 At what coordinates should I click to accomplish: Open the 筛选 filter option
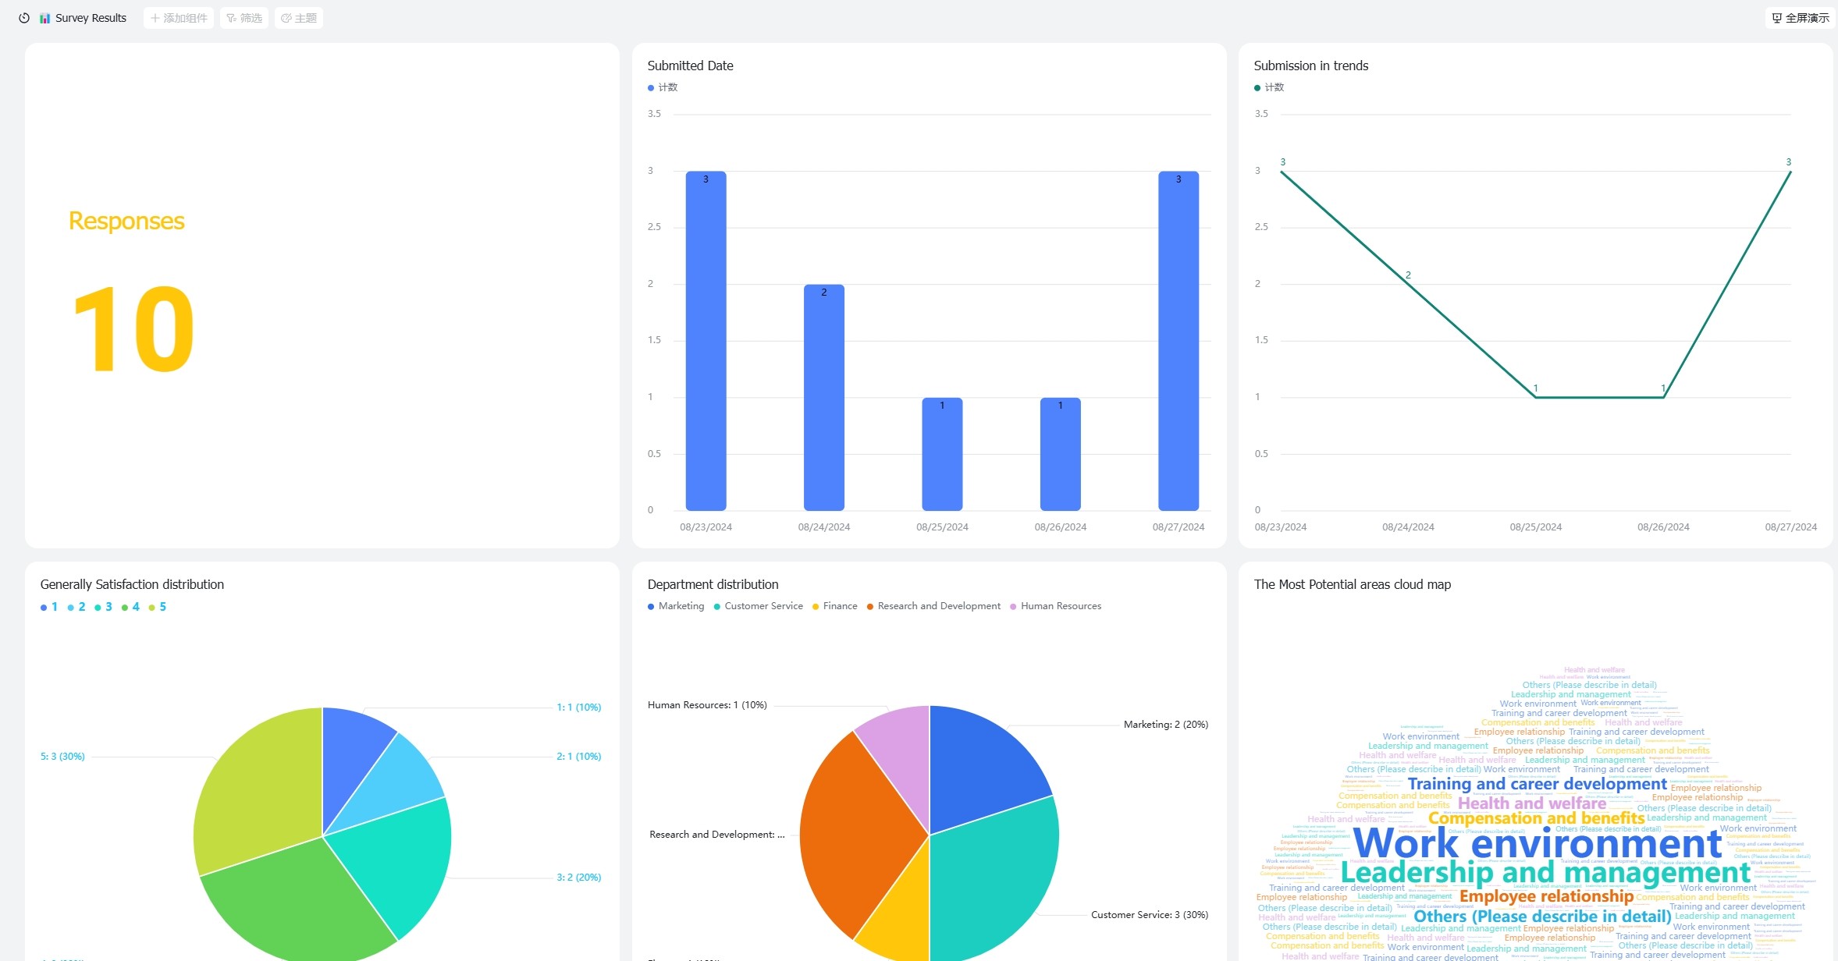click(x=244, y=18)
